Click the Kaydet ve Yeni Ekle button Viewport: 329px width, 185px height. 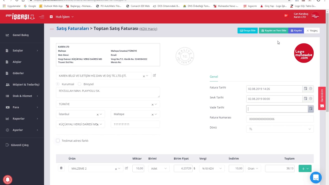[273, 31]
